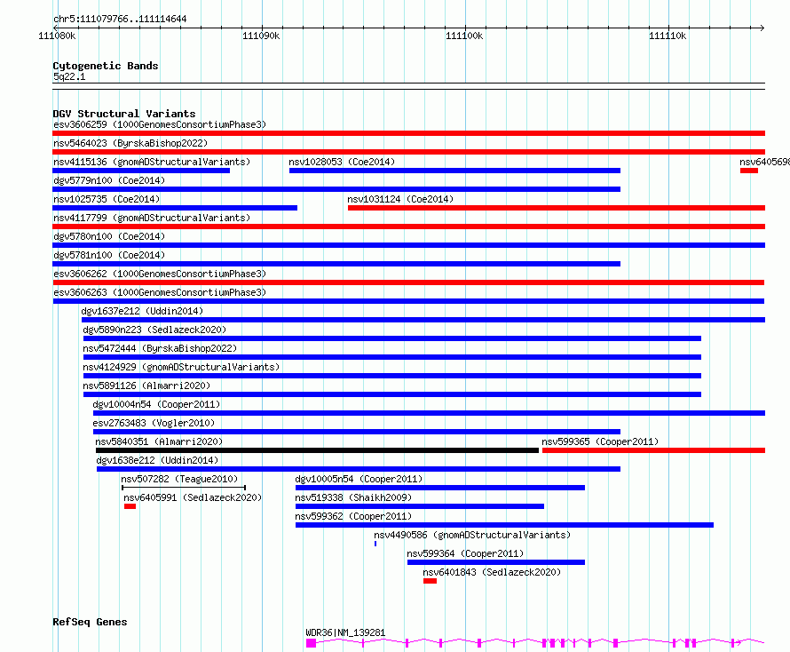Select the blue bar under dgv10005n54
The height and width of the screenshot is (652, 790).
tap(440, 489)
